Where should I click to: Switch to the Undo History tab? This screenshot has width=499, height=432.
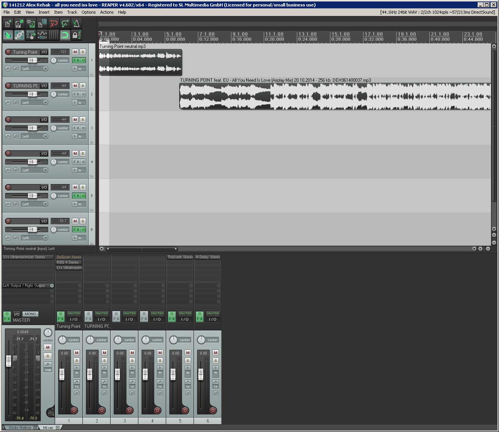coord(20,427)
